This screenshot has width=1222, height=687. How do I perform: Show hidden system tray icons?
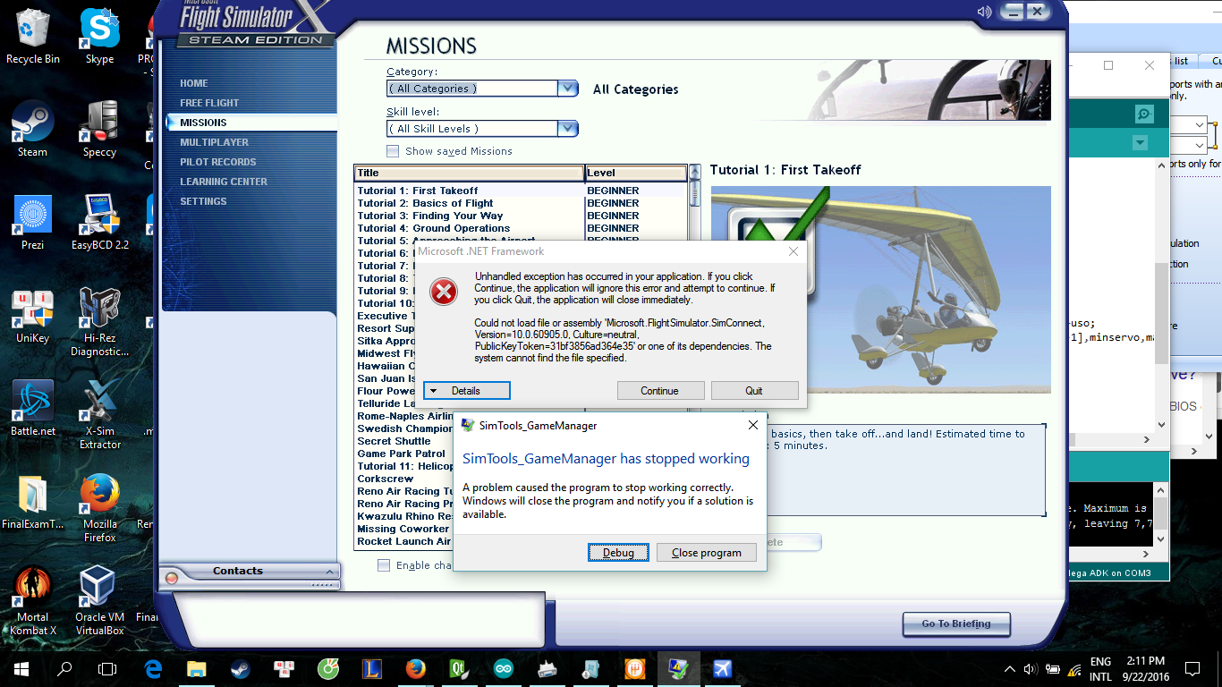[x=1010, y=669]
